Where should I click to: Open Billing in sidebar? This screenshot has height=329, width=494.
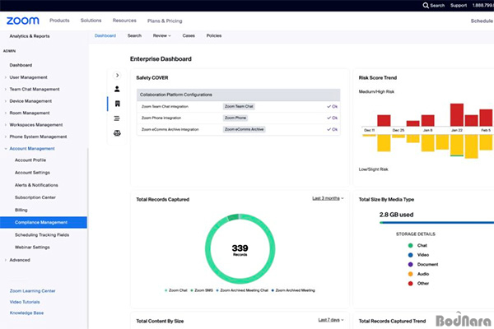(x=21, y=210)
